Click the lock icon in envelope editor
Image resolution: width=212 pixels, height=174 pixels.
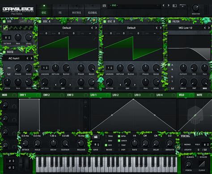pyautogui.click(x=85, y=102)
